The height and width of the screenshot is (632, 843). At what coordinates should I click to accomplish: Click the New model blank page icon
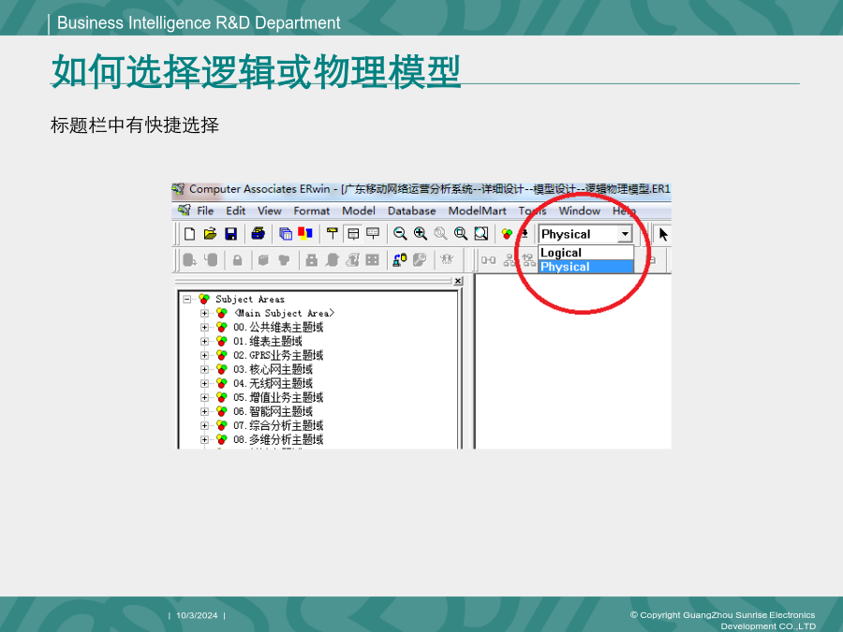[189, 234]
